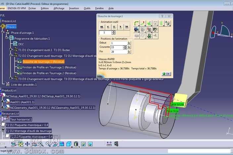
Task: Click the dark green diagonal-striped analysis icon
Action: (155, 30)
